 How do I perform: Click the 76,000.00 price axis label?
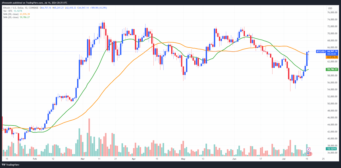click(x=332, y=13)
